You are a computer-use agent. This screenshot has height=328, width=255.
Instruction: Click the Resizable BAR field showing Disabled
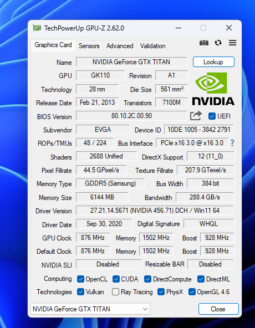(x=211, y=264)
